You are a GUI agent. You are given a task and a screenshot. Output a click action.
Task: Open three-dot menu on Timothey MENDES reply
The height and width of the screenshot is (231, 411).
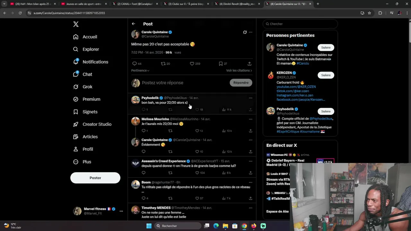tap(250, 208)
